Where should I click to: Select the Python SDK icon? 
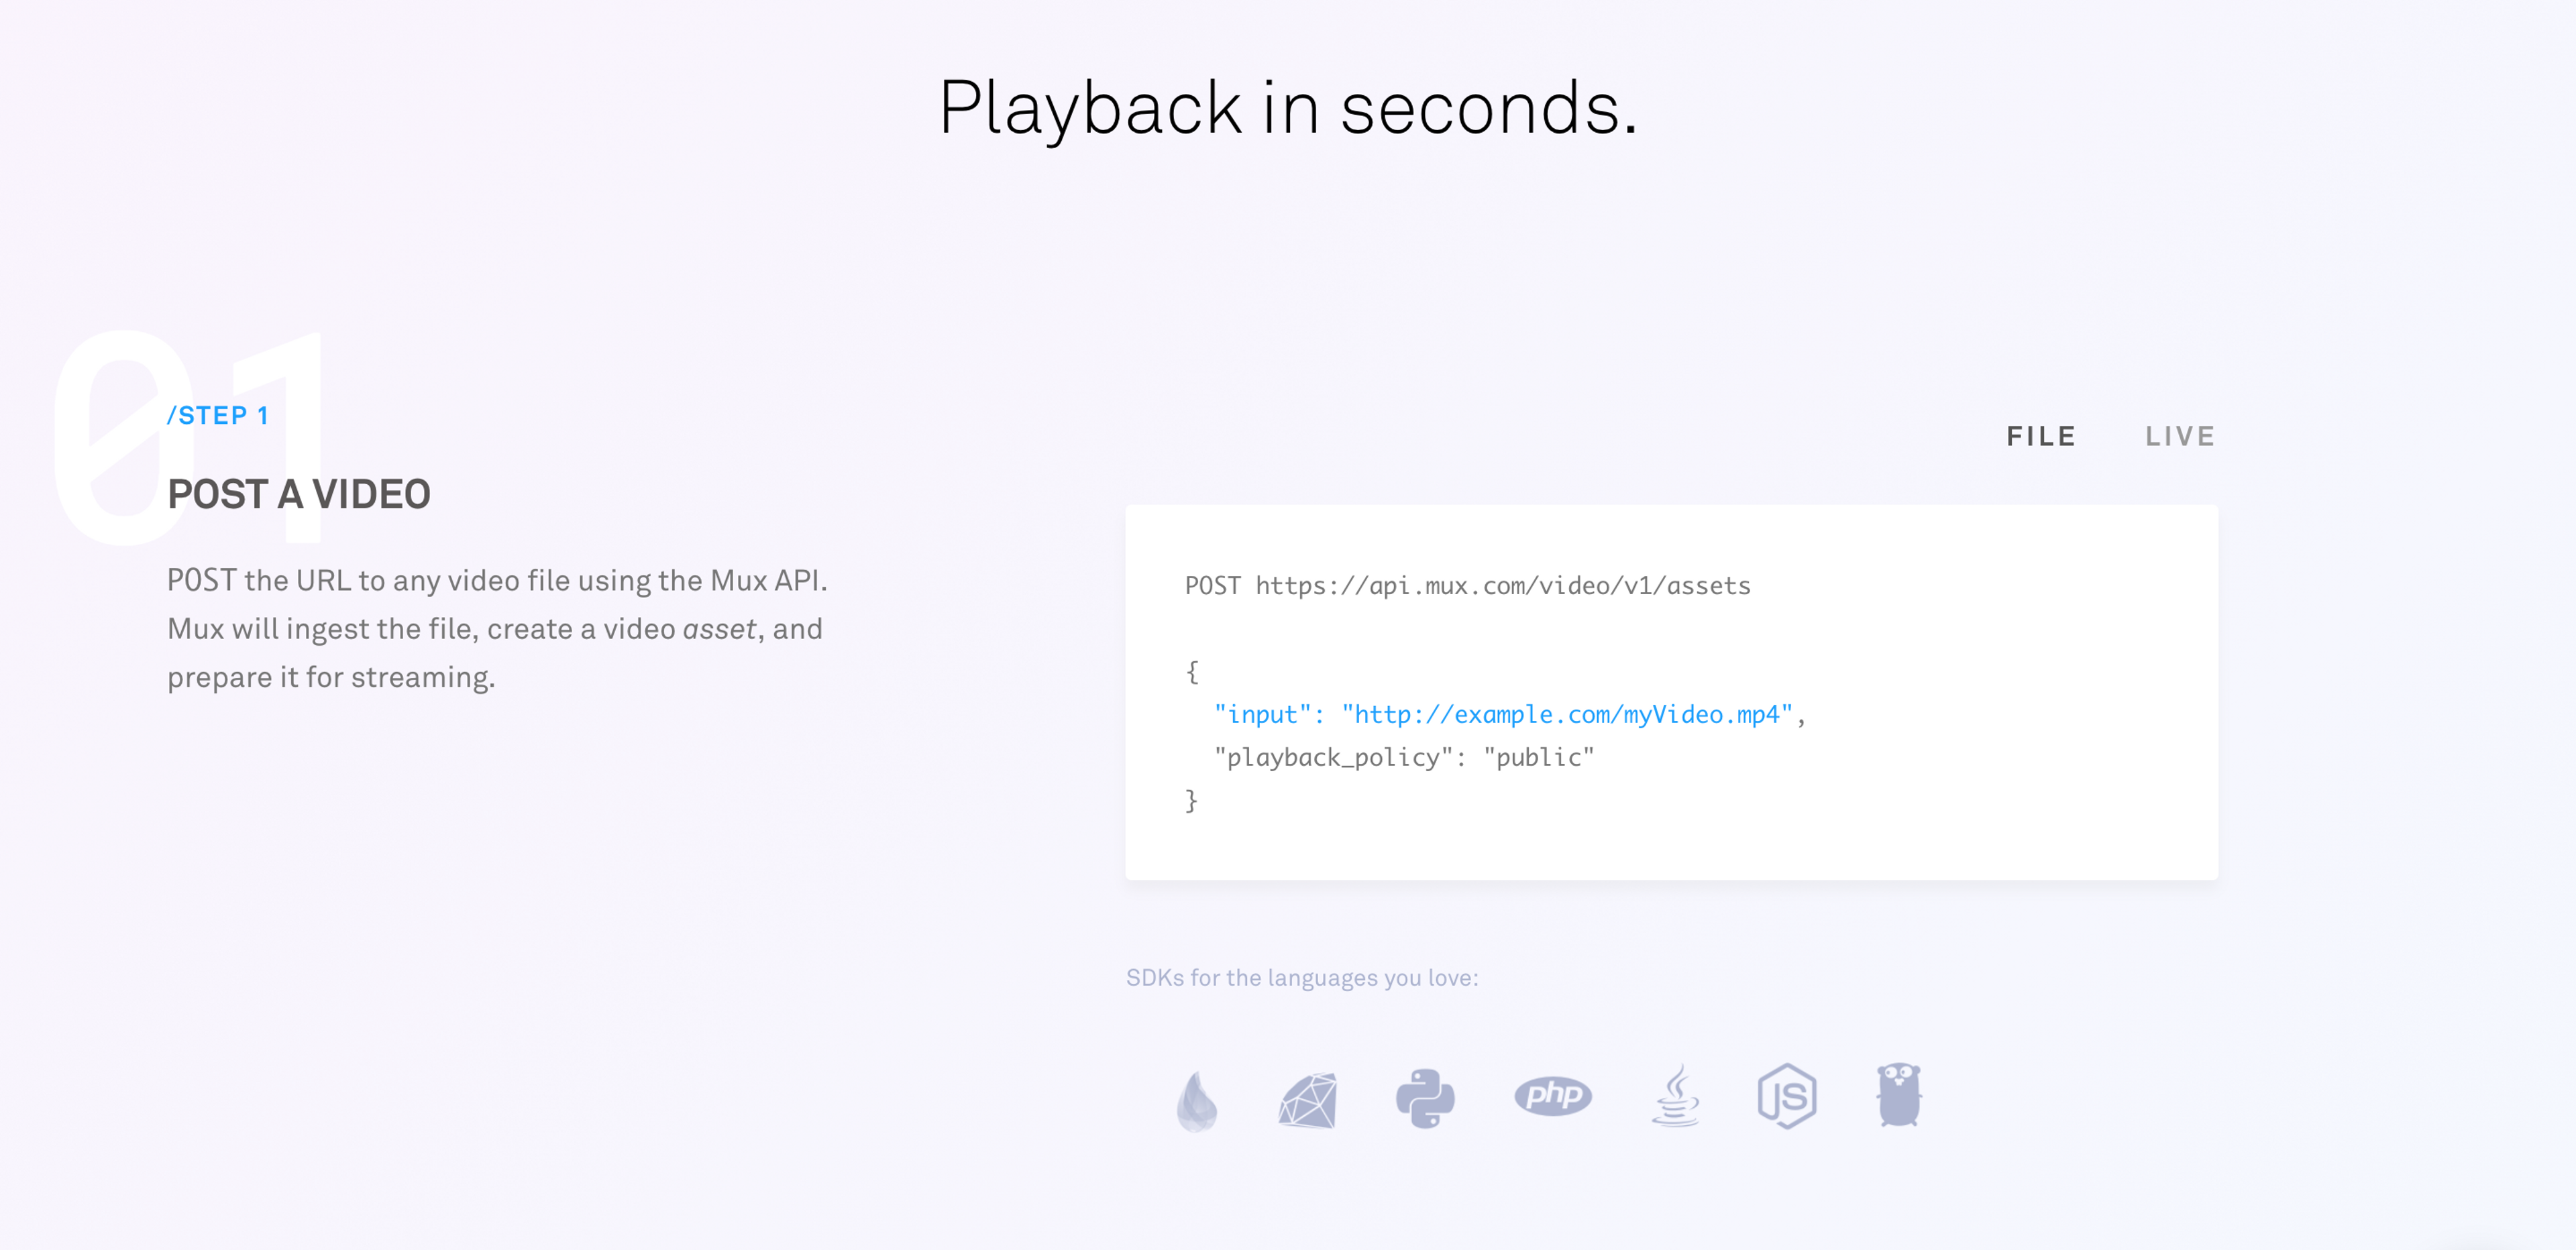click(x=1425, y=1098)
